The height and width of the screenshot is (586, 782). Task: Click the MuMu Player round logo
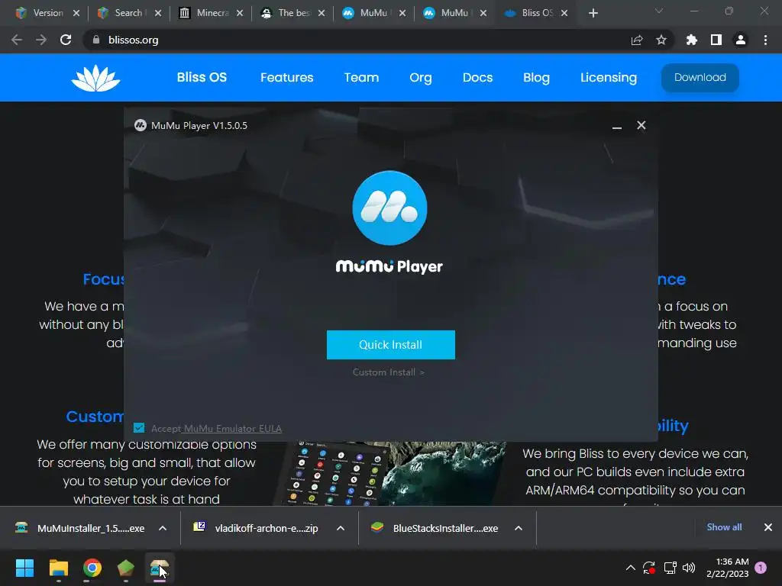tap(389, 208)
